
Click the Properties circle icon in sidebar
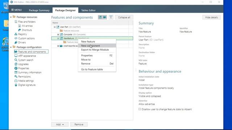pos(16,68)
